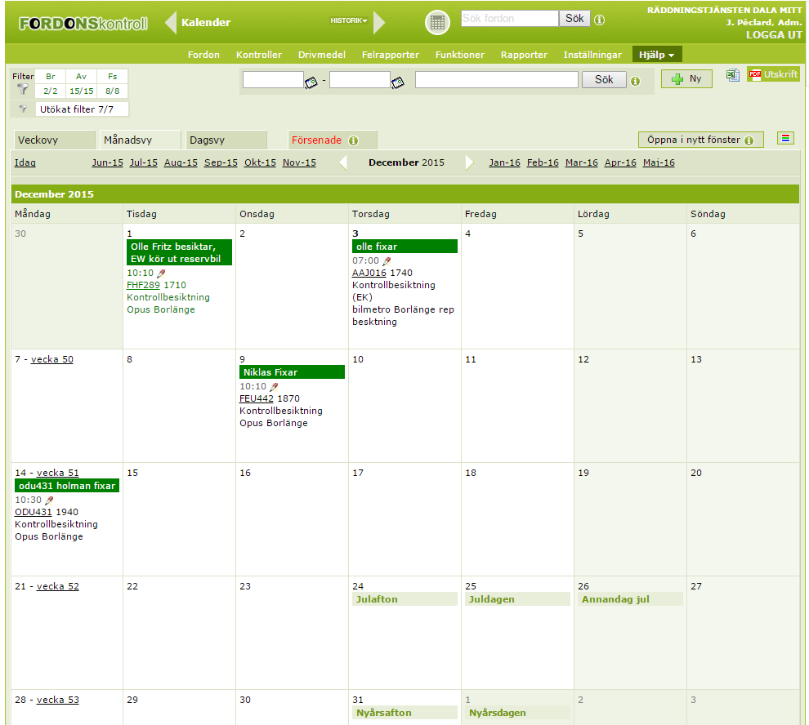Click the round calendar icon in header

point(437,23)
